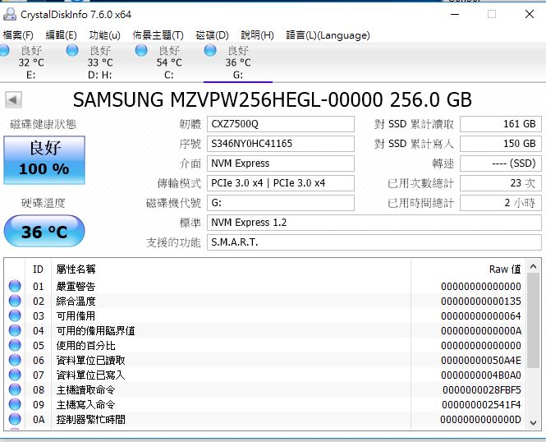Click the status orb for attribute 07 資料單位已寫入
Screen dimensions: 546x442
click(x=15, y=375)
